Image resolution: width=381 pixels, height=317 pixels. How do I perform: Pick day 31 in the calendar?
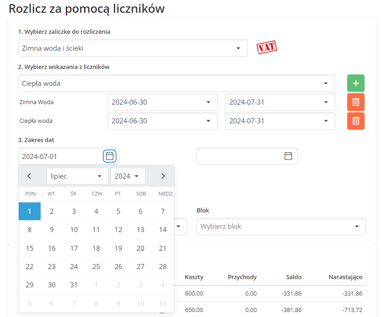(74, 285)
